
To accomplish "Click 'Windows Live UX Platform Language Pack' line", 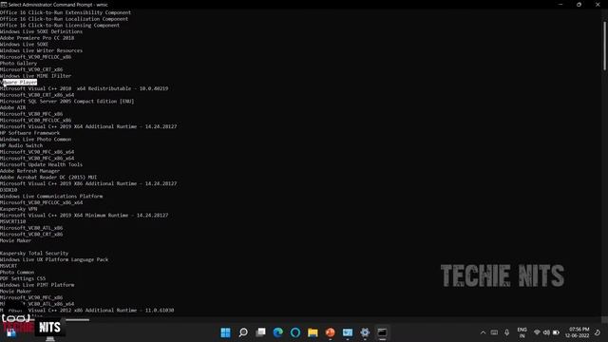I will click(x=54, y=259).
